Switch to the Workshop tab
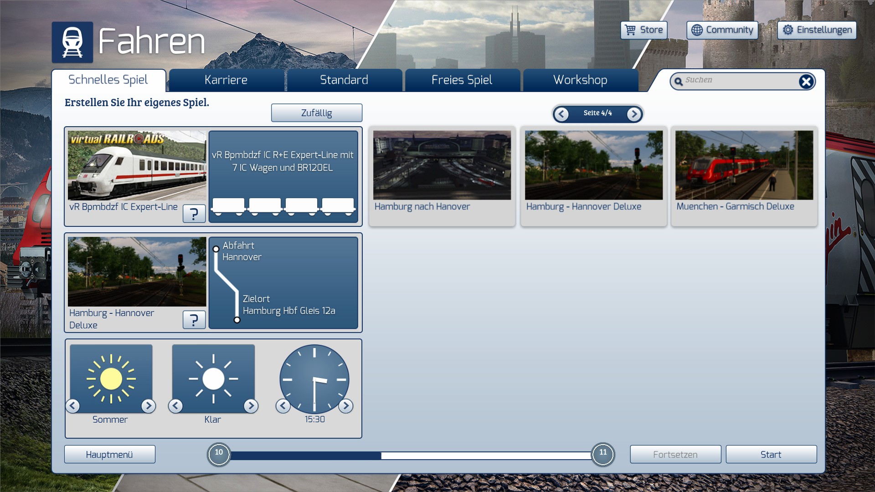The height and width of the screenshot is (492, 875). click(x=580, y=80)
